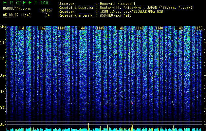Image resolution: width=206 pixels, height=131 pixels.
Task: Click the 1142 time marker
Action: tap(42, 28)
